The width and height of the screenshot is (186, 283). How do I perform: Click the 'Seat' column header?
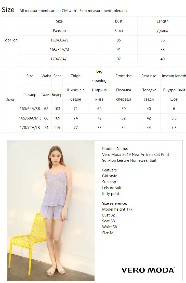click(57, 76)
